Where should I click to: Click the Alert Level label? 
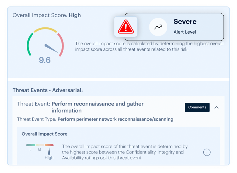coord(185,32)
